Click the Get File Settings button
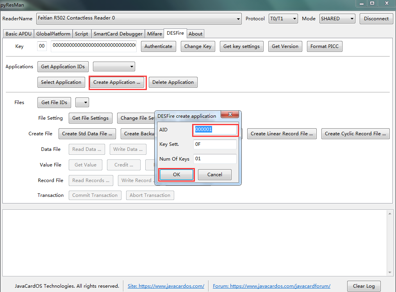This screenshot has width=396, height=292. pyautogui.click(x=91, y=118)
